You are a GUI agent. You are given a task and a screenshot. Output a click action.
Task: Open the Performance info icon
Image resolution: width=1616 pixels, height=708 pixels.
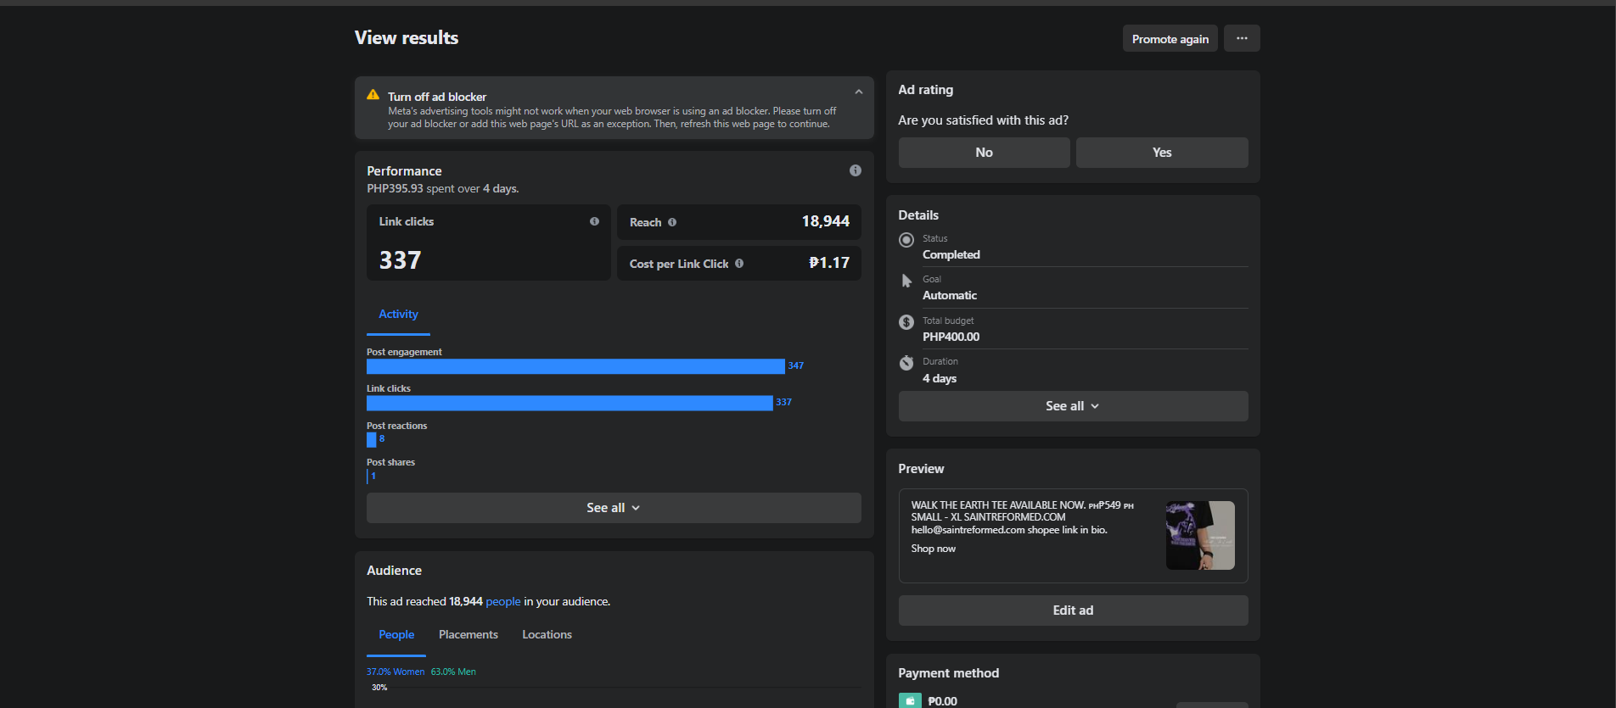tap(856, 170)
